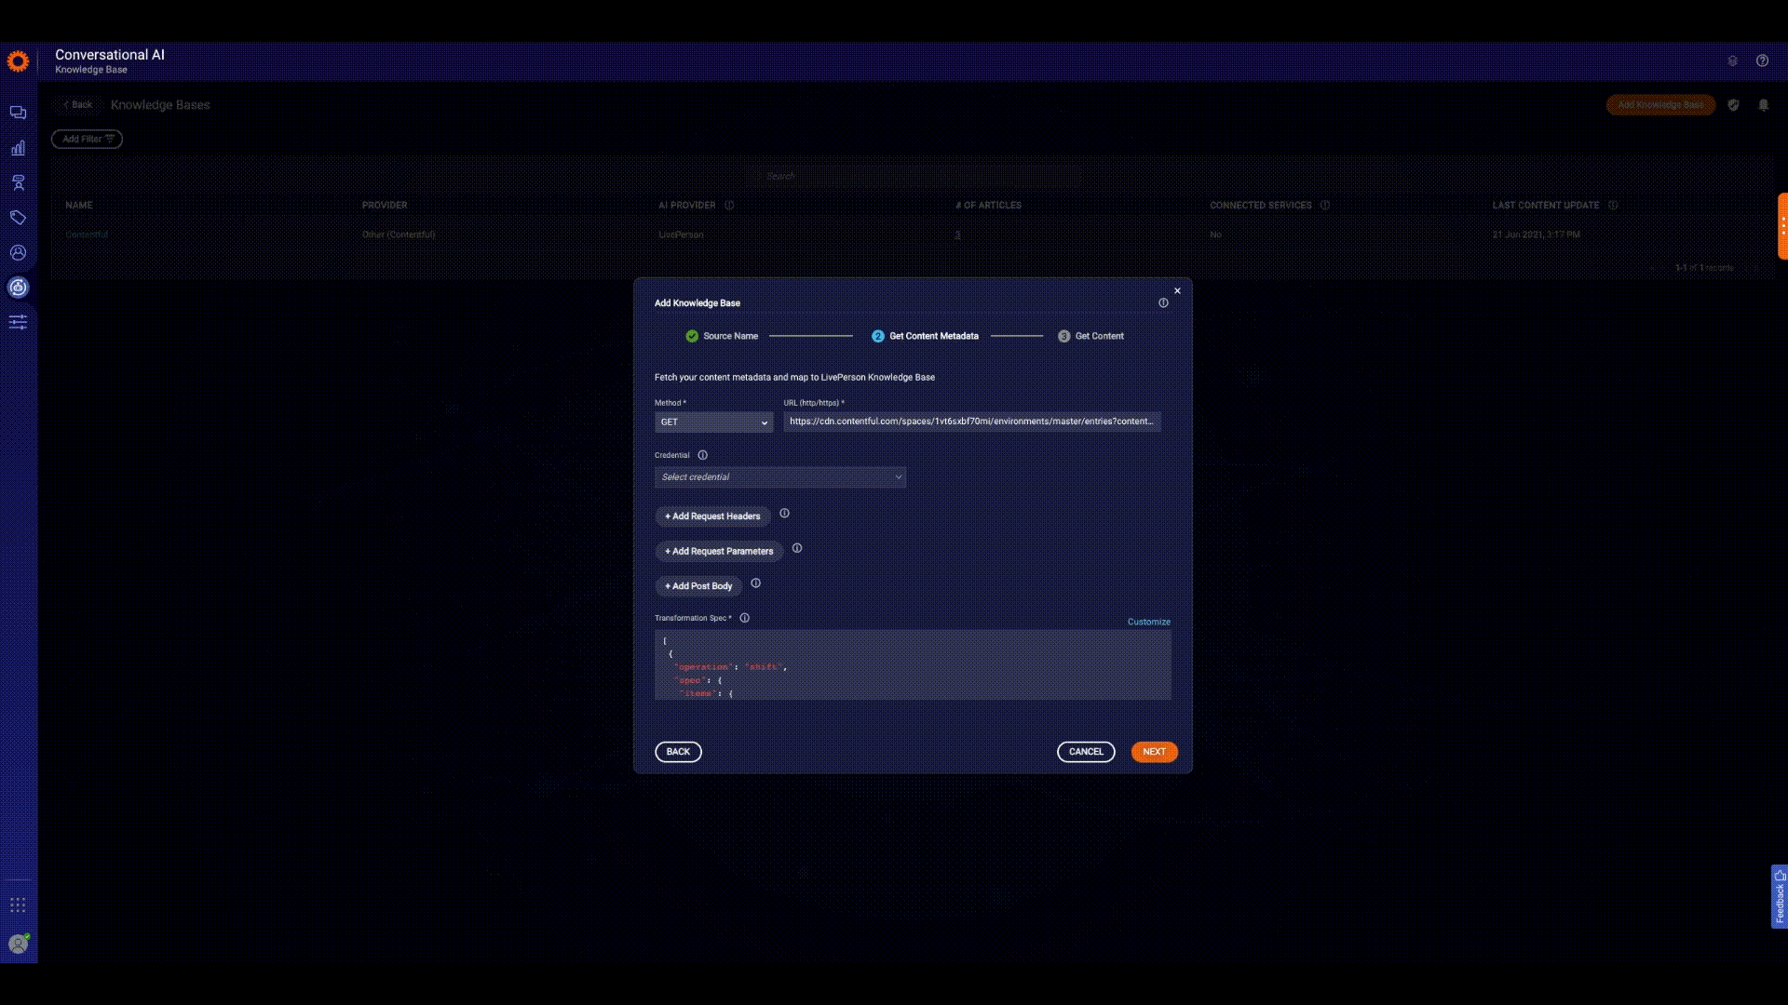Click the CANCEL button
The width and height of the screenshot is (1788, 1005).
[x=1085, y=752]
